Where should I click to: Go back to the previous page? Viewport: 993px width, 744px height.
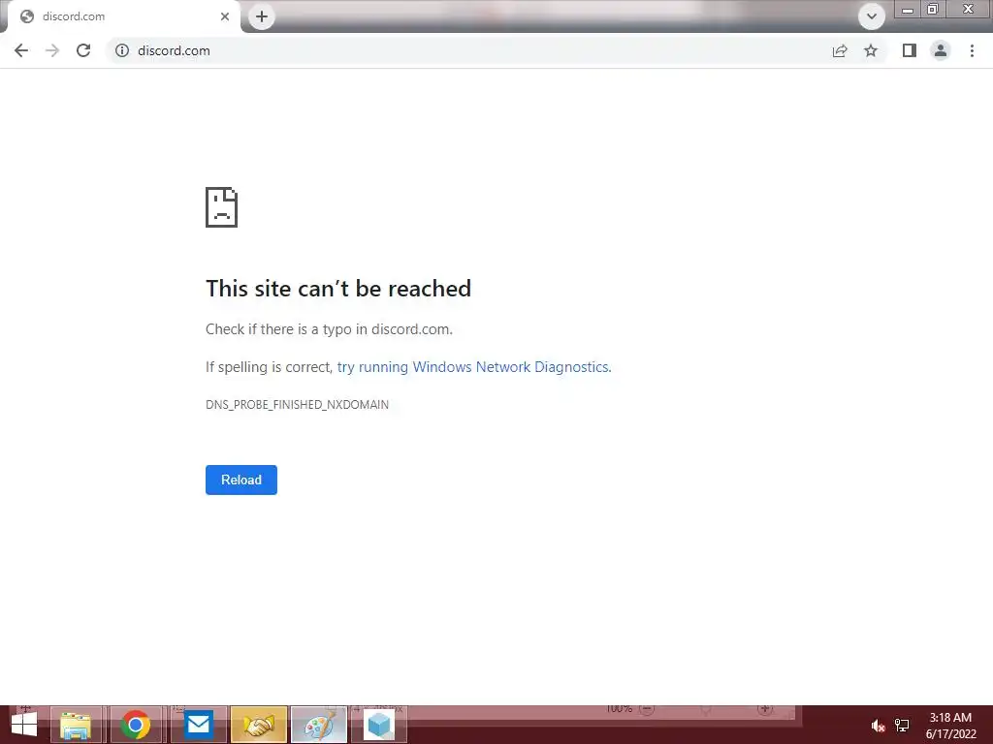coord(21,50)
